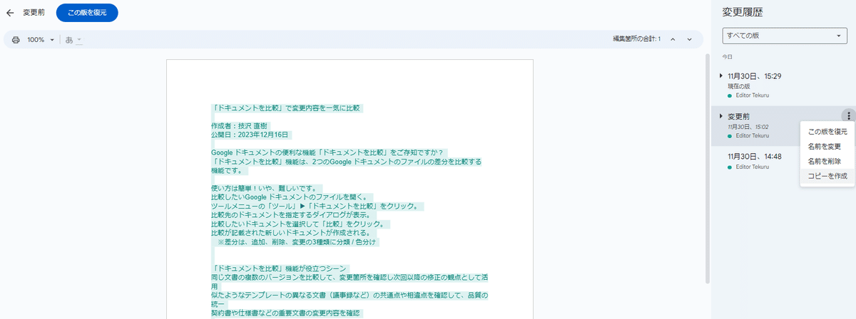This screenshot has height=319, width=856.
Task: Click Editor Tekuru under the 14:48 version
Action: 752,167
